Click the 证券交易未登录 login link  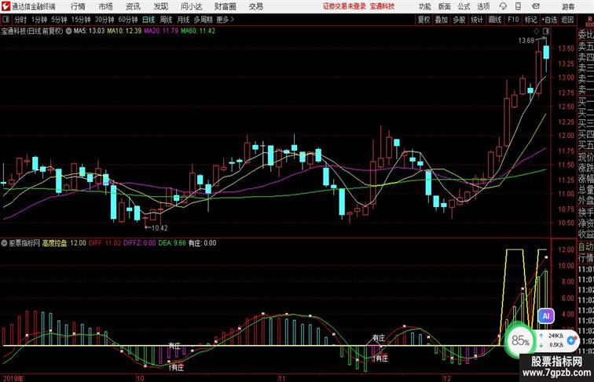pyautogui.click(x=344, y=6)
